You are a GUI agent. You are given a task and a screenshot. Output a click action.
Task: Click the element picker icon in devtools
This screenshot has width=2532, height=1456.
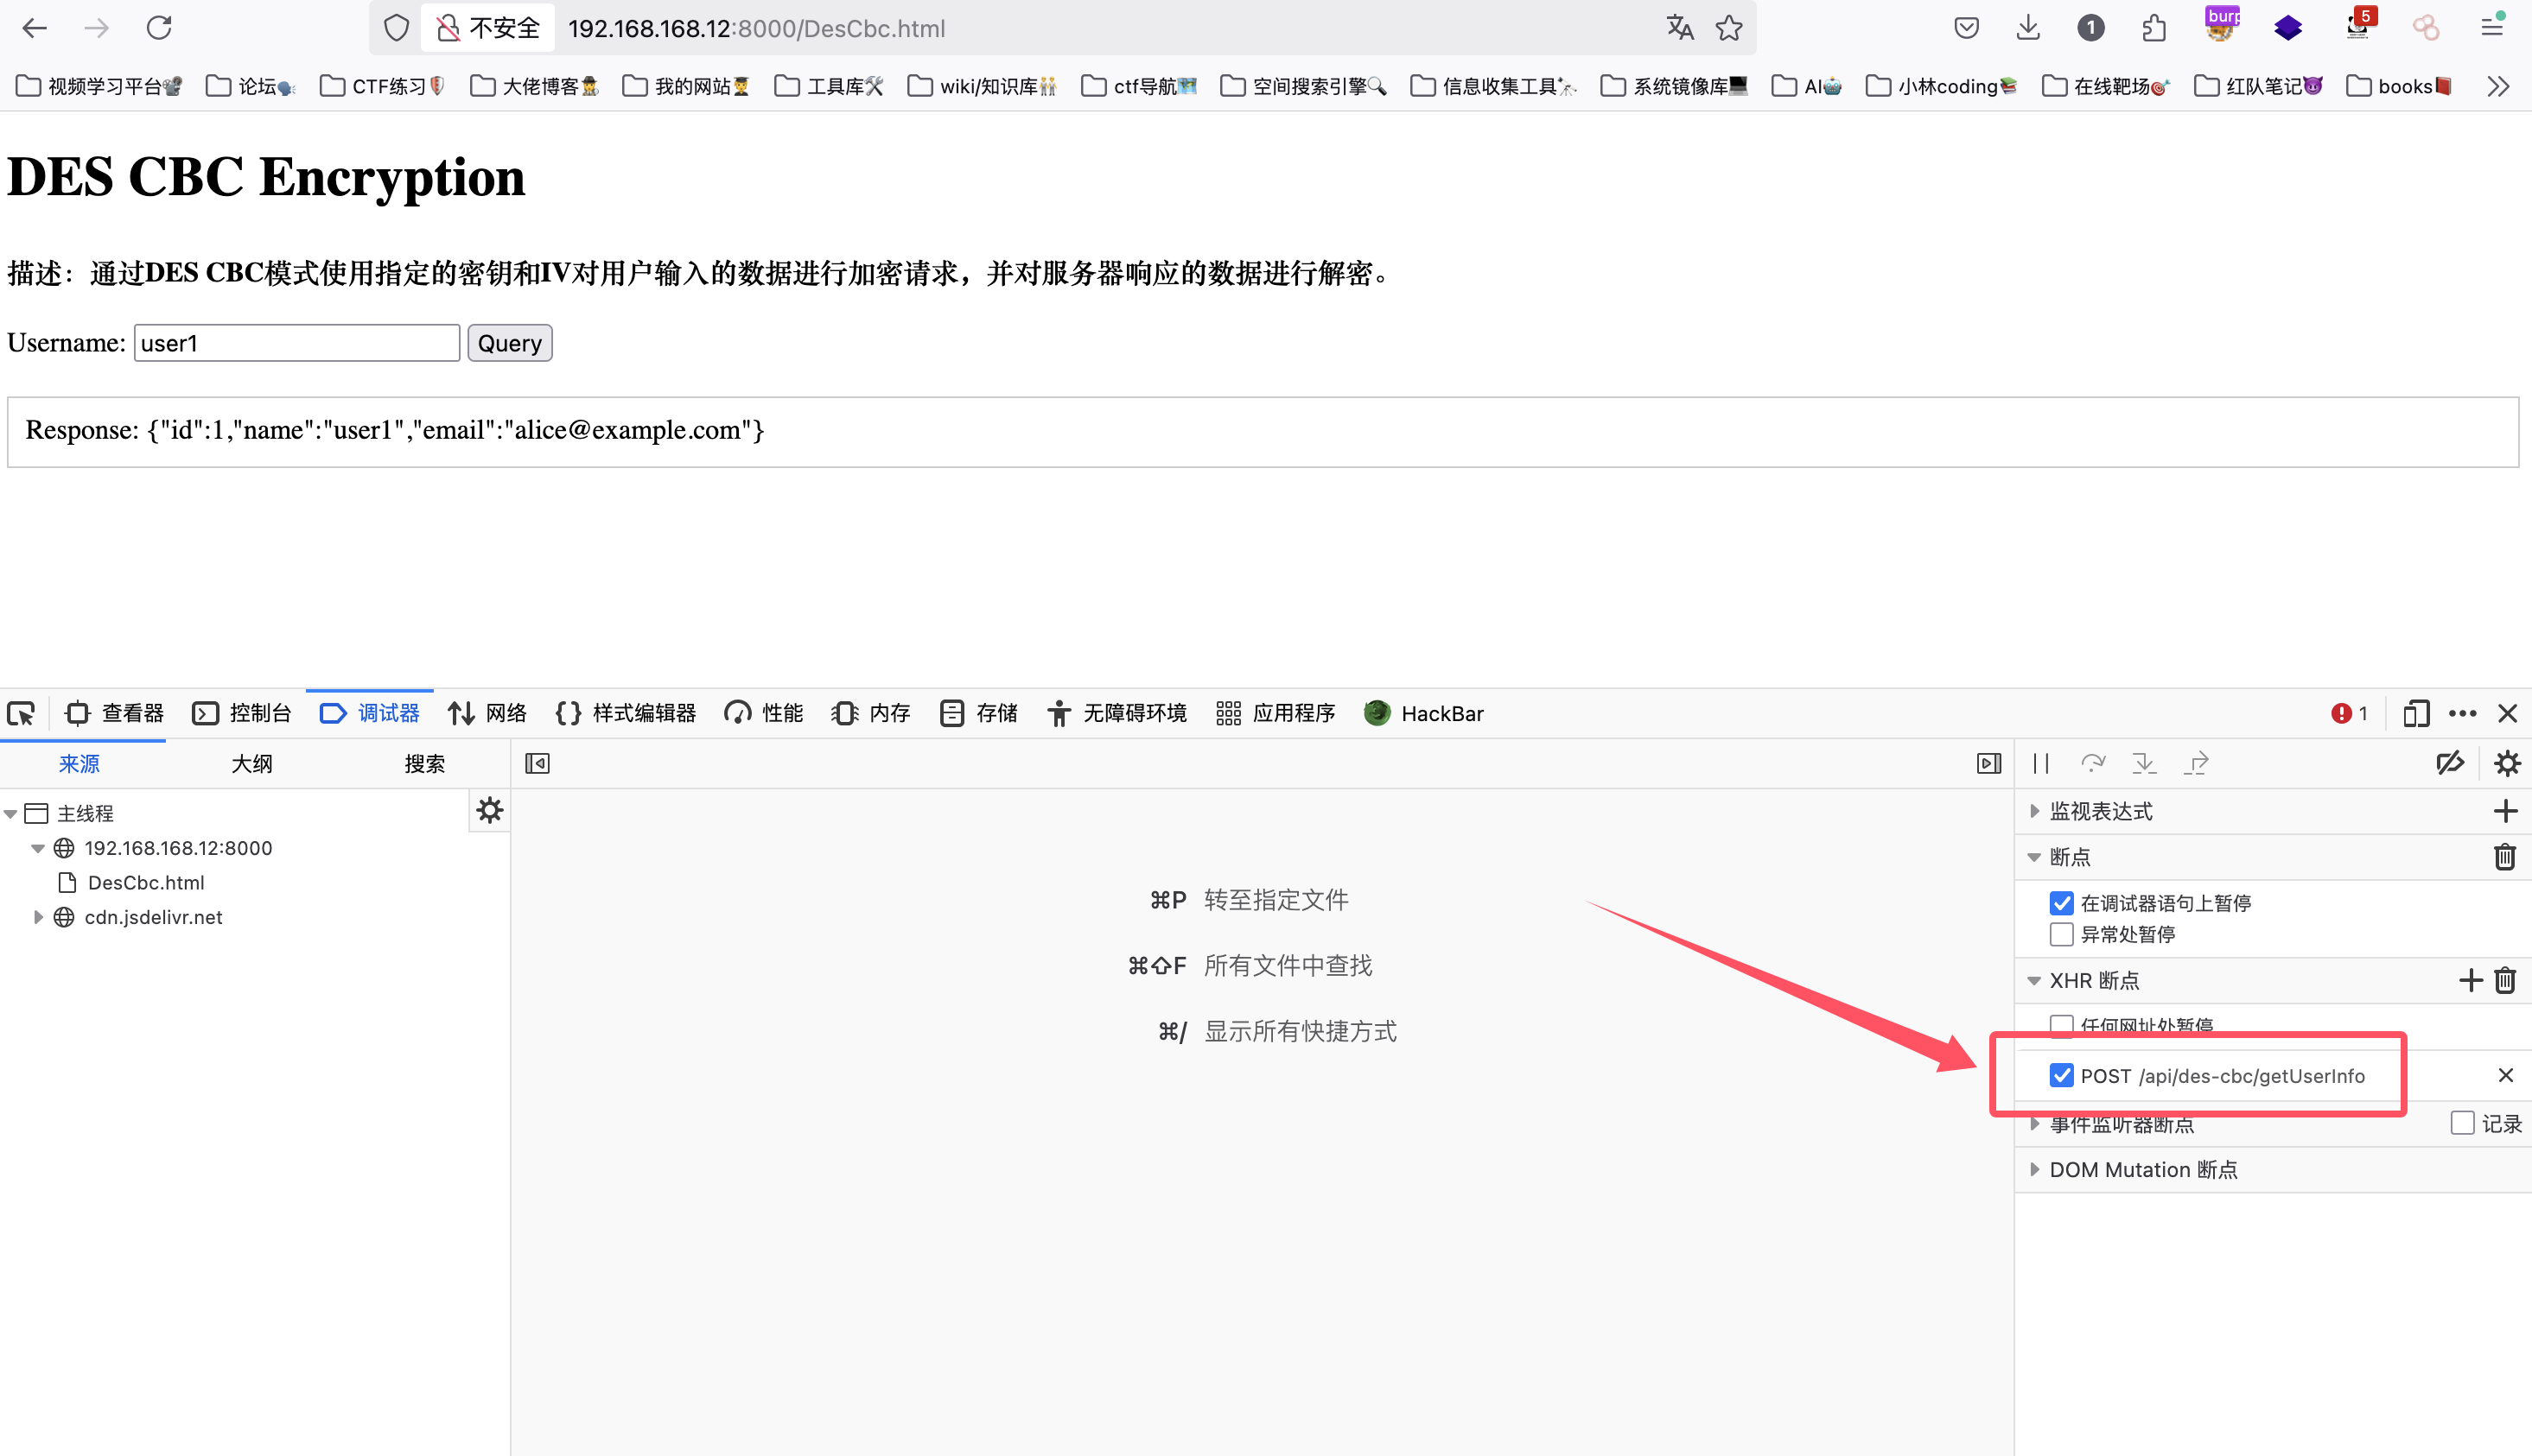coord(21,713)
